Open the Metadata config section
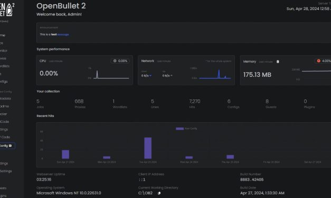The width and height of the screenshot is (331, 198). coord(5,98)
